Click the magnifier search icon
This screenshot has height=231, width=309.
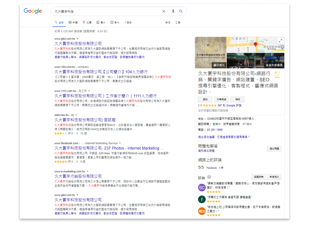(x=181, y=12)
